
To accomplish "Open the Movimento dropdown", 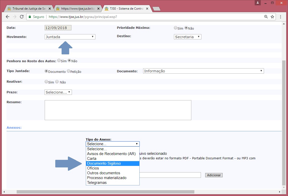I will [x=70, y=37].
